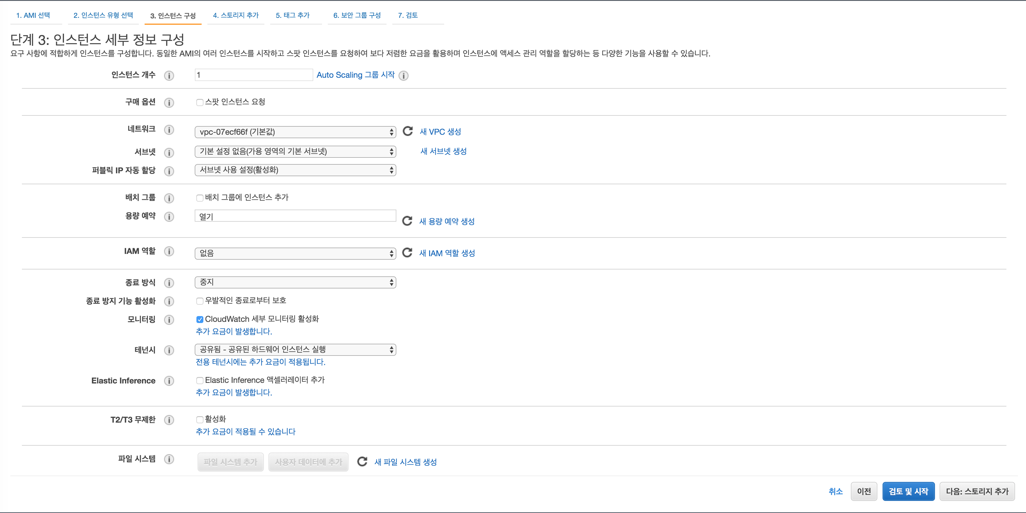Click the IAM 역할 info icon

[169, 252]
